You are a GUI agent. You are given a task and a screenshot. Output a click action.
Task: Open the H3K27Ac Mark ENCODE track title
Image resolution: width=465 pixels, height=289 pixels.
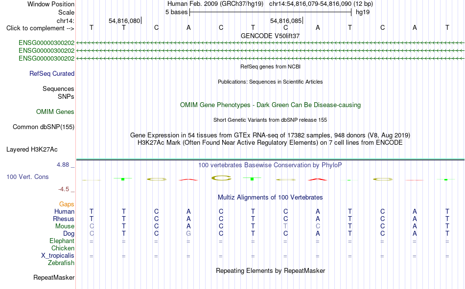pyautogui.click(x=270, y=143)
